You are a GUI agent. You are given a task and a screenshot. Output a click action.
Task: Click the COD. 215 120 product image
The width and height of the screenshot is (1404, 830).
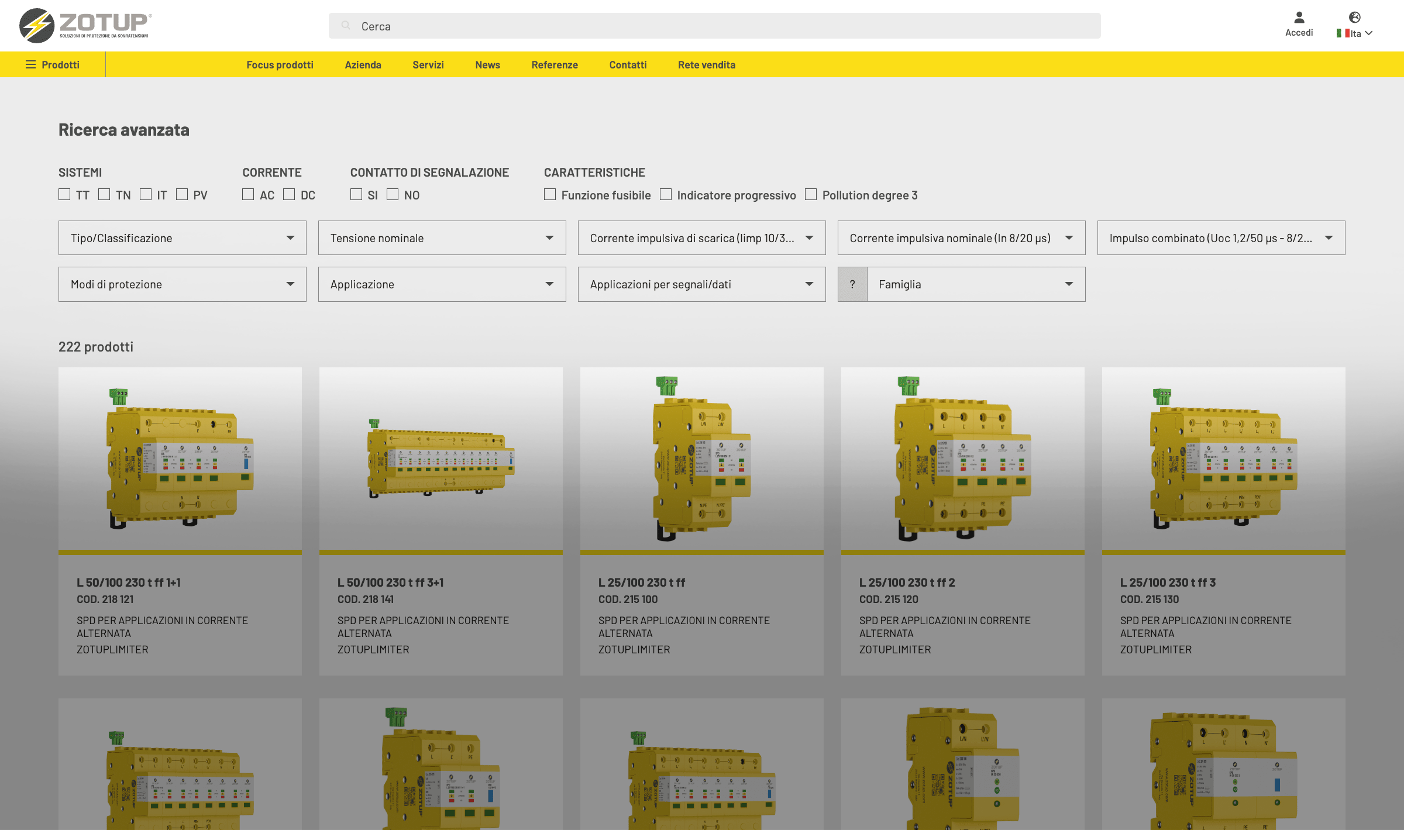point(963,459)
